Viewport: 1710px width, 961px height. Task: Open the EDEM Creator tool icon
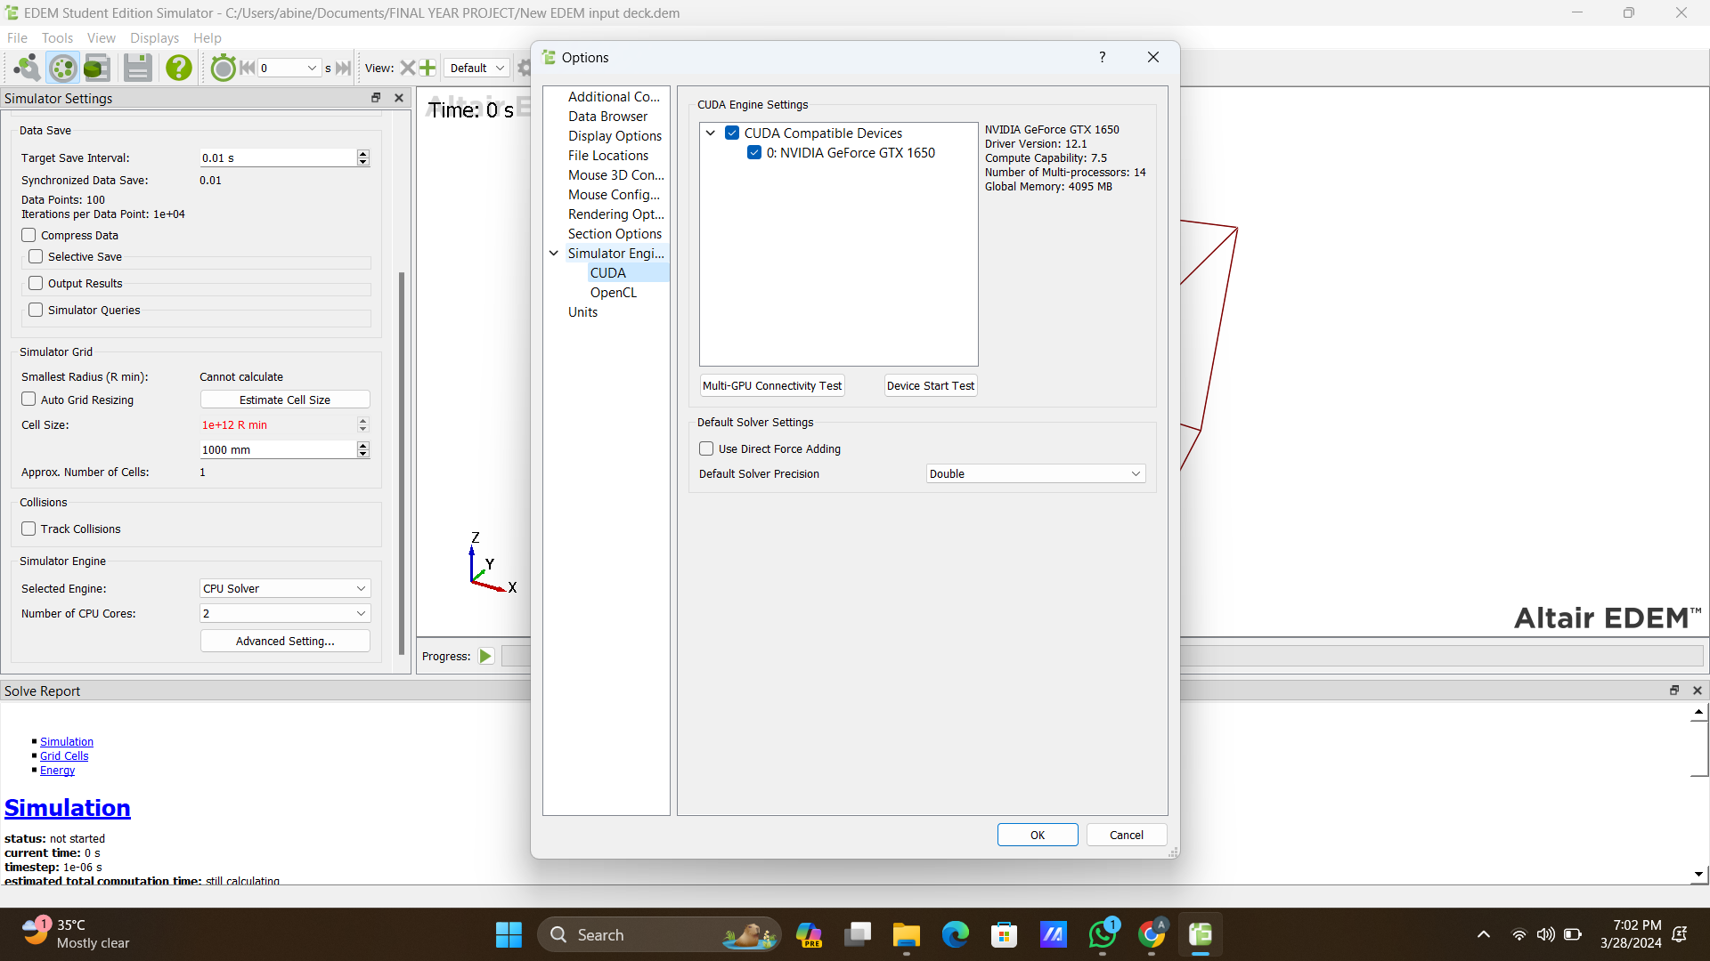tap(27, 68)
